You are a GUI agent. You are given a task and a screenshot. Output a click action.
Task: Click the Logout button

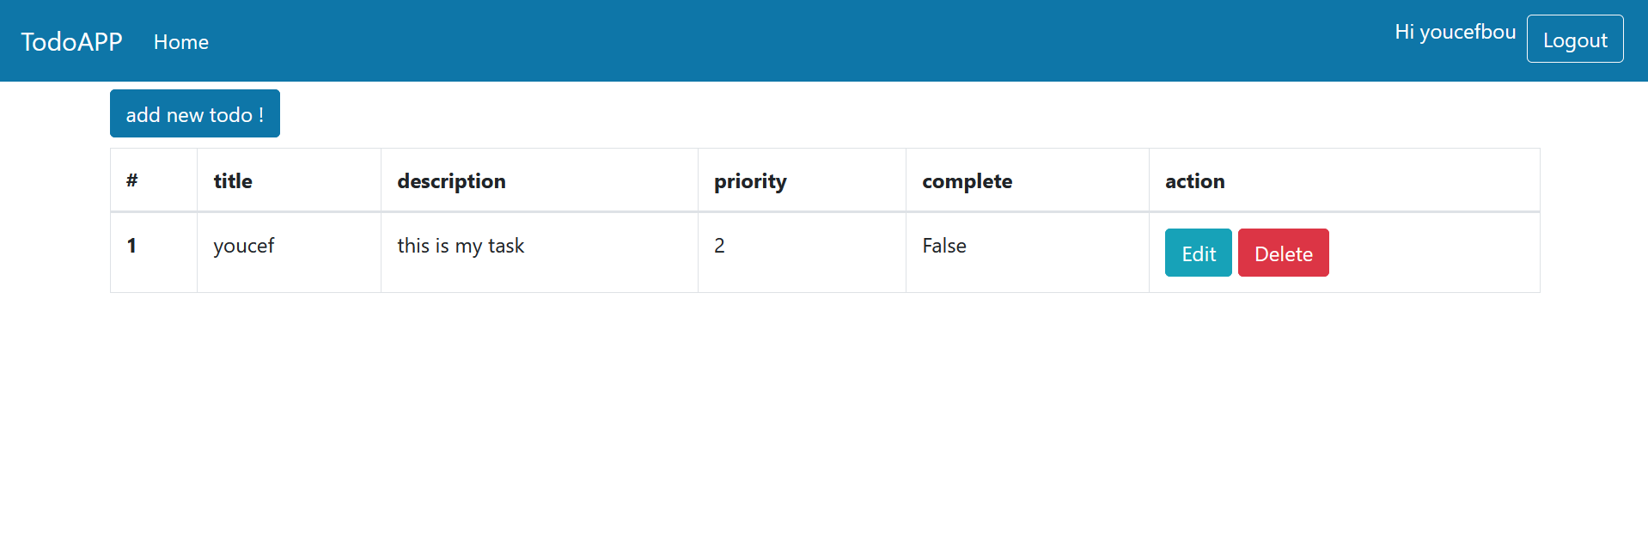click(1574, 39)
